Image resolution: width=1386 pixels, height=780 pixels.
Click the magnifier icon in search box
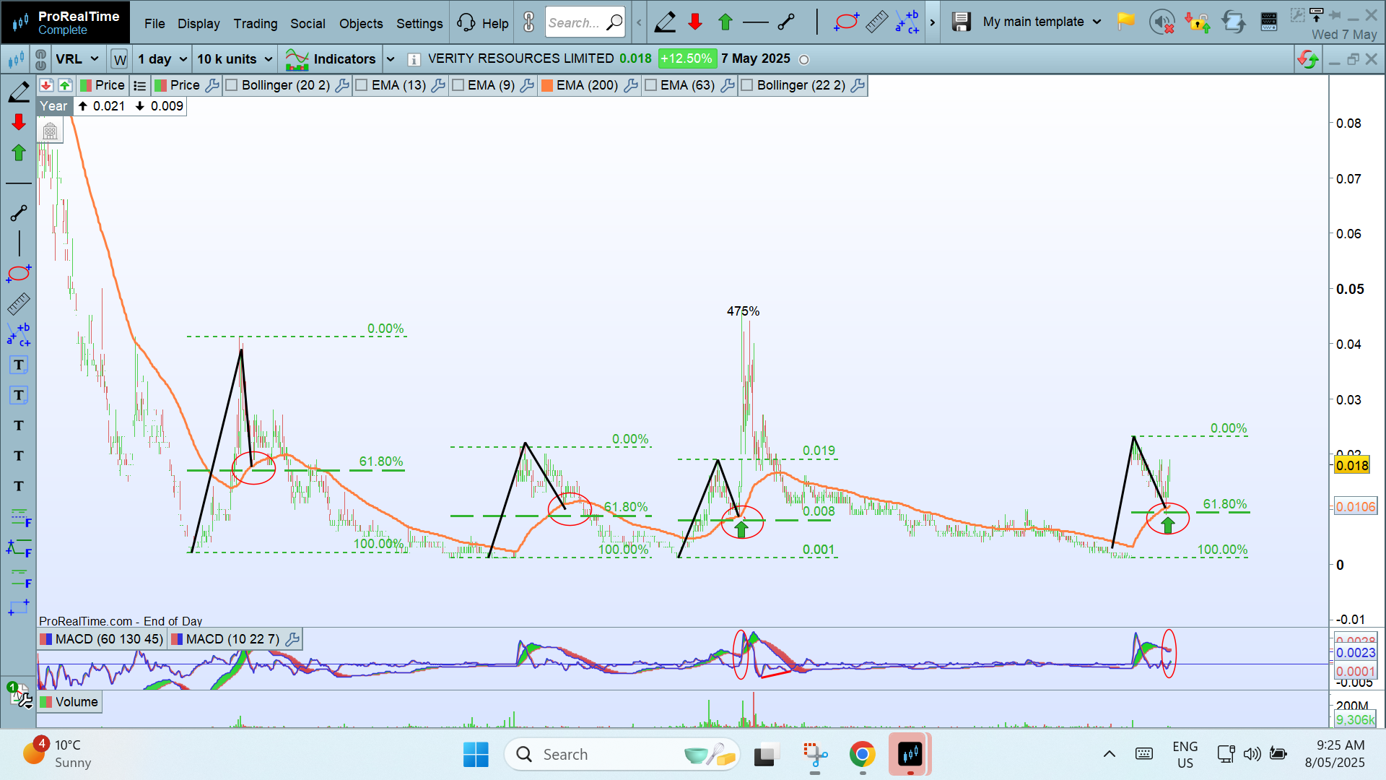pyautogui.click(x=614, y=22)
